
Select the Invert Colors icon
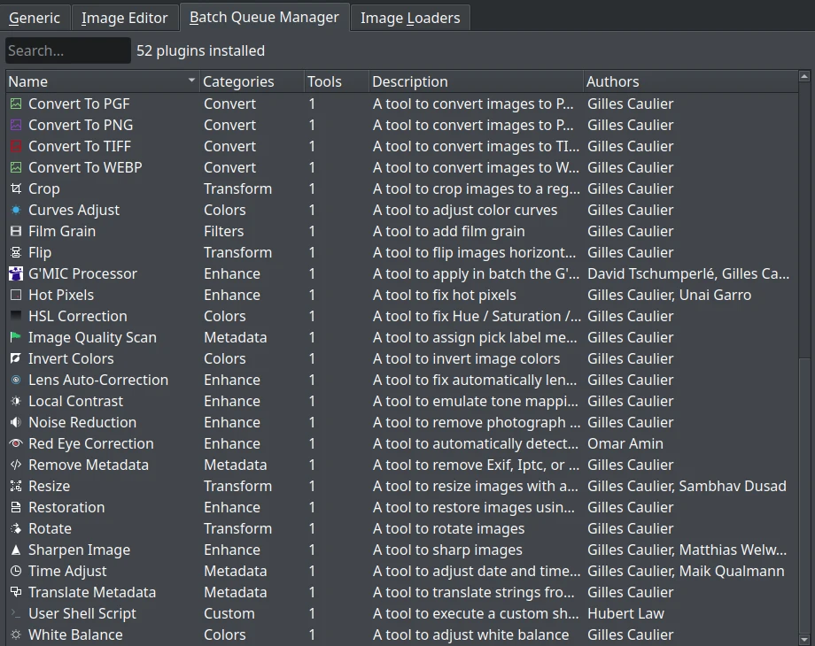click(x=16, y=358)
